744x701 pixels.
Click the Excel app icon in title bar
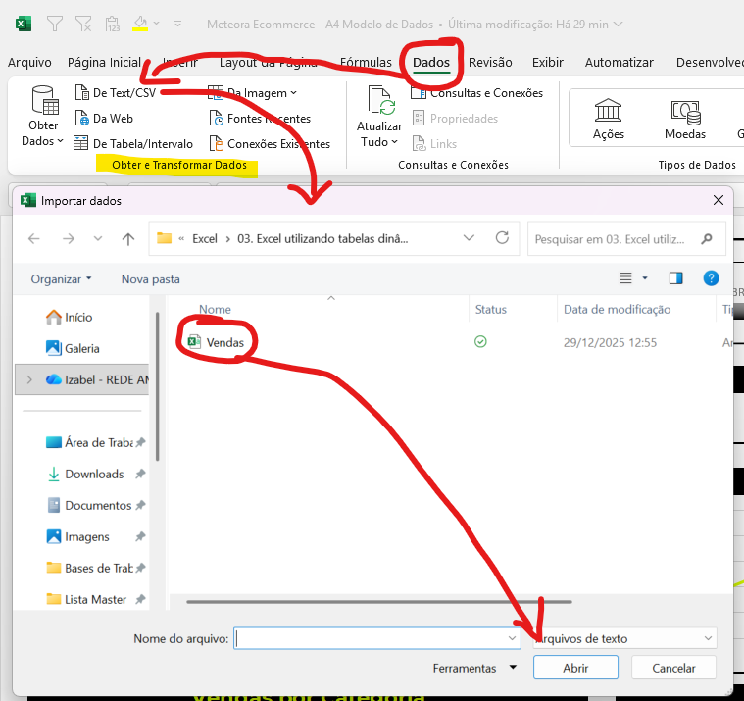tap(24, 24)
